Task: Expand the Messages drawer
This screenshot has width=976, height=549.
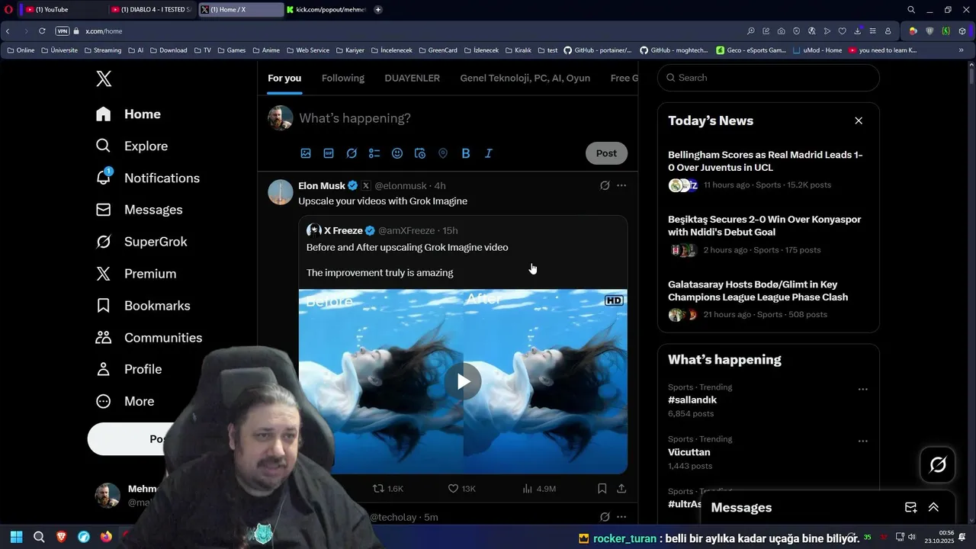Action: point(933,507)
